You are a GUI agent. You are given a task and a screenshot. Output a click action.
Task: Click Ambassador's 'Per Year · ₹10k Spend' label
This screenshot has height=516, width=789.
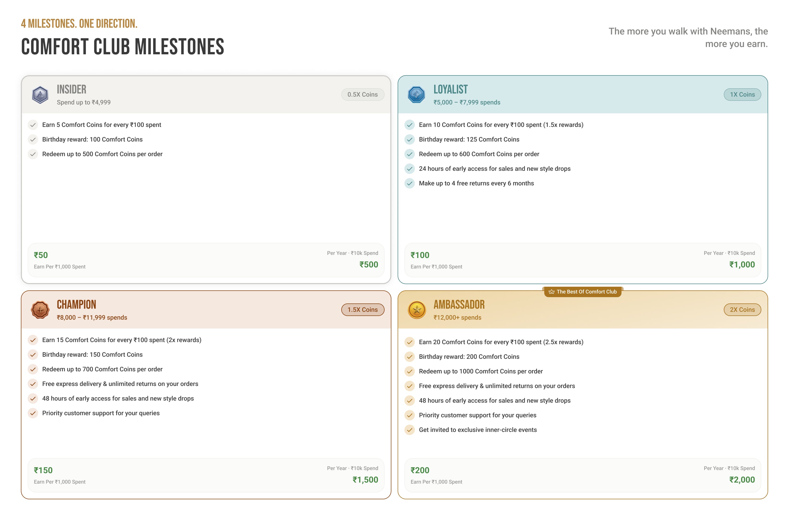729,468
